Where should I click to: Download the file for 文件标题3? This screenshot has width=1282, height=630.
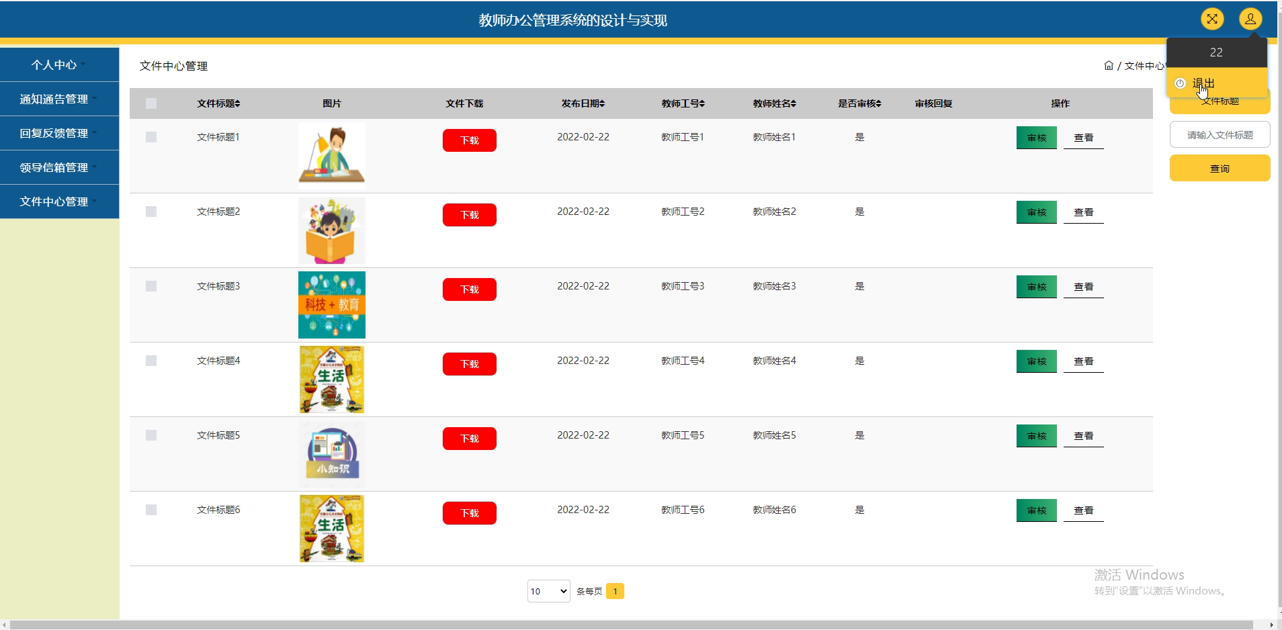pyautogui.click(x=470, y=289)
